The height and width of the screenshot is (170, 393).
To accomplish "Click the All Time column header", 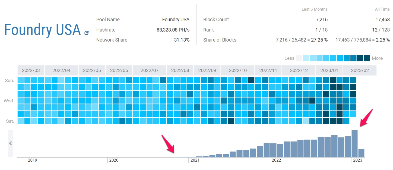I will pos(382,9).
